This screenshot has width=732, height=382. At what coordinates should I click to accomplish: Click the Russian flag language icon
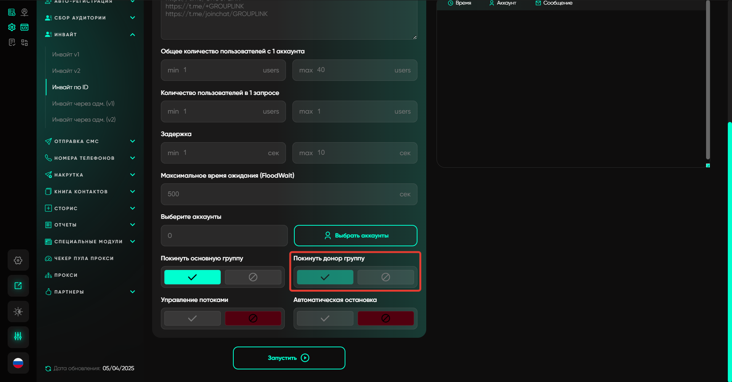[18, 363]
